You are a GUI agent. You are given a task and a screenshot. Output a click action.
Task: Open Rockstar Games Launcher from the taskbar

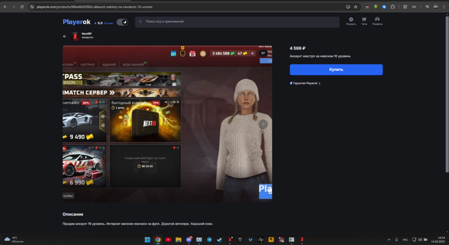pyautogui.click(x=271, y=240)
